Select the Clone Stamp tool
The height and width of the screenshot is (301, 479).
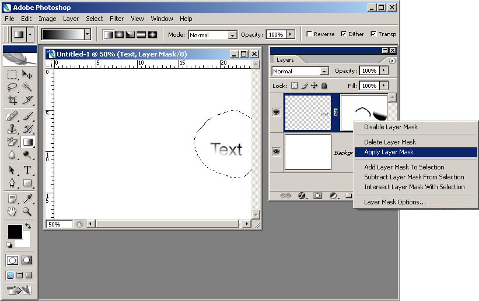tap(12, 129)
